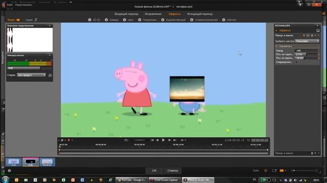The height and width of the screenshot is (183, 327).
Task: Click the full-screen preview icon at bottom right
Action: click(274, 171)
